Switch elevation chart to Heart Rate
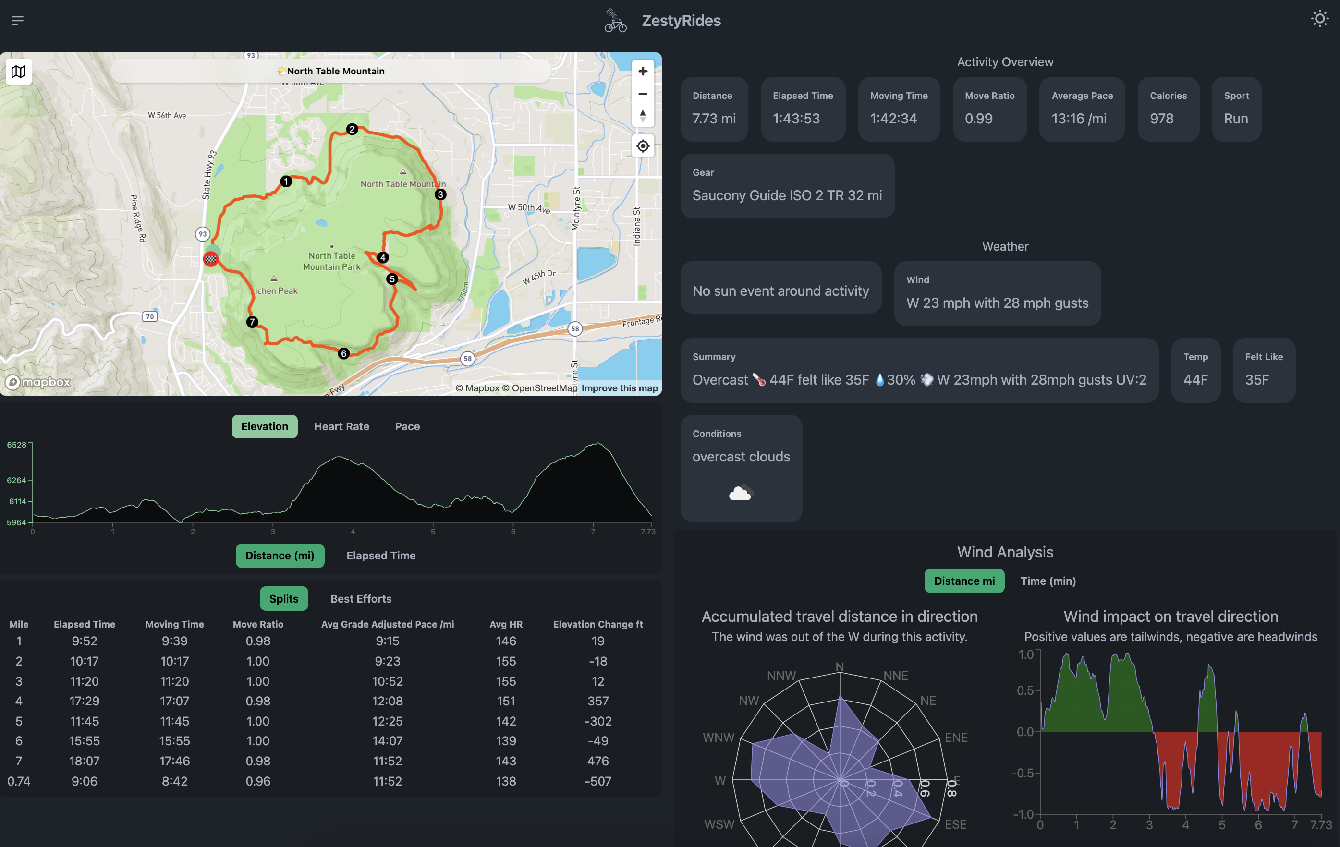 pos(341,426)
